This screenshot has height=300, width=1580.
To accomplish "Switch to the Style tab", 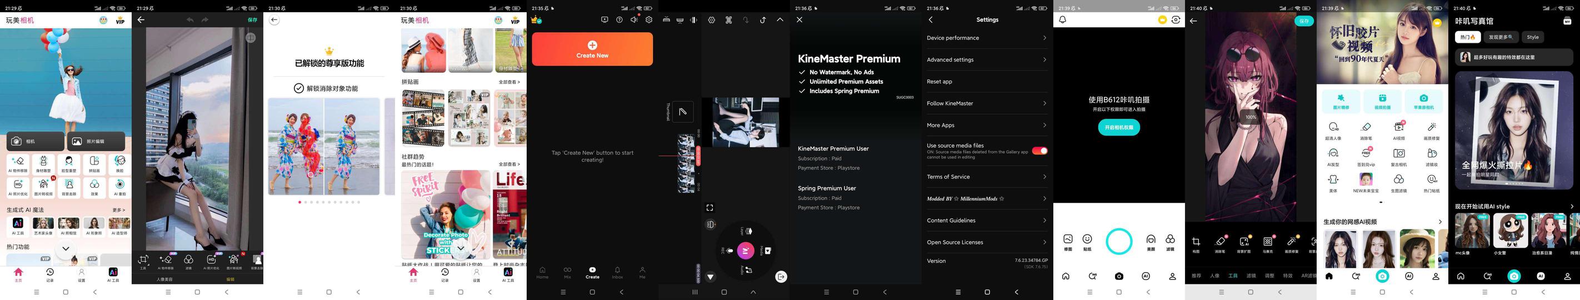I will click(x=1532, y=37).
